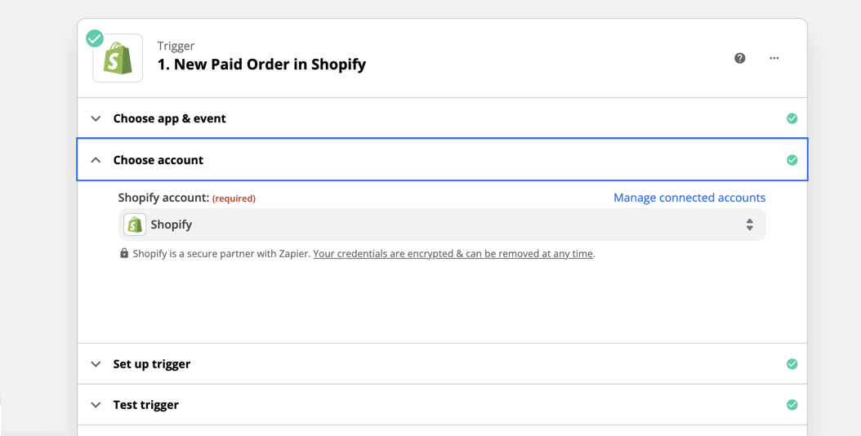The width and height of the screenshot is (861, 436).
Task: Expand the Choose app & event chevron
Action: (96, 118)
